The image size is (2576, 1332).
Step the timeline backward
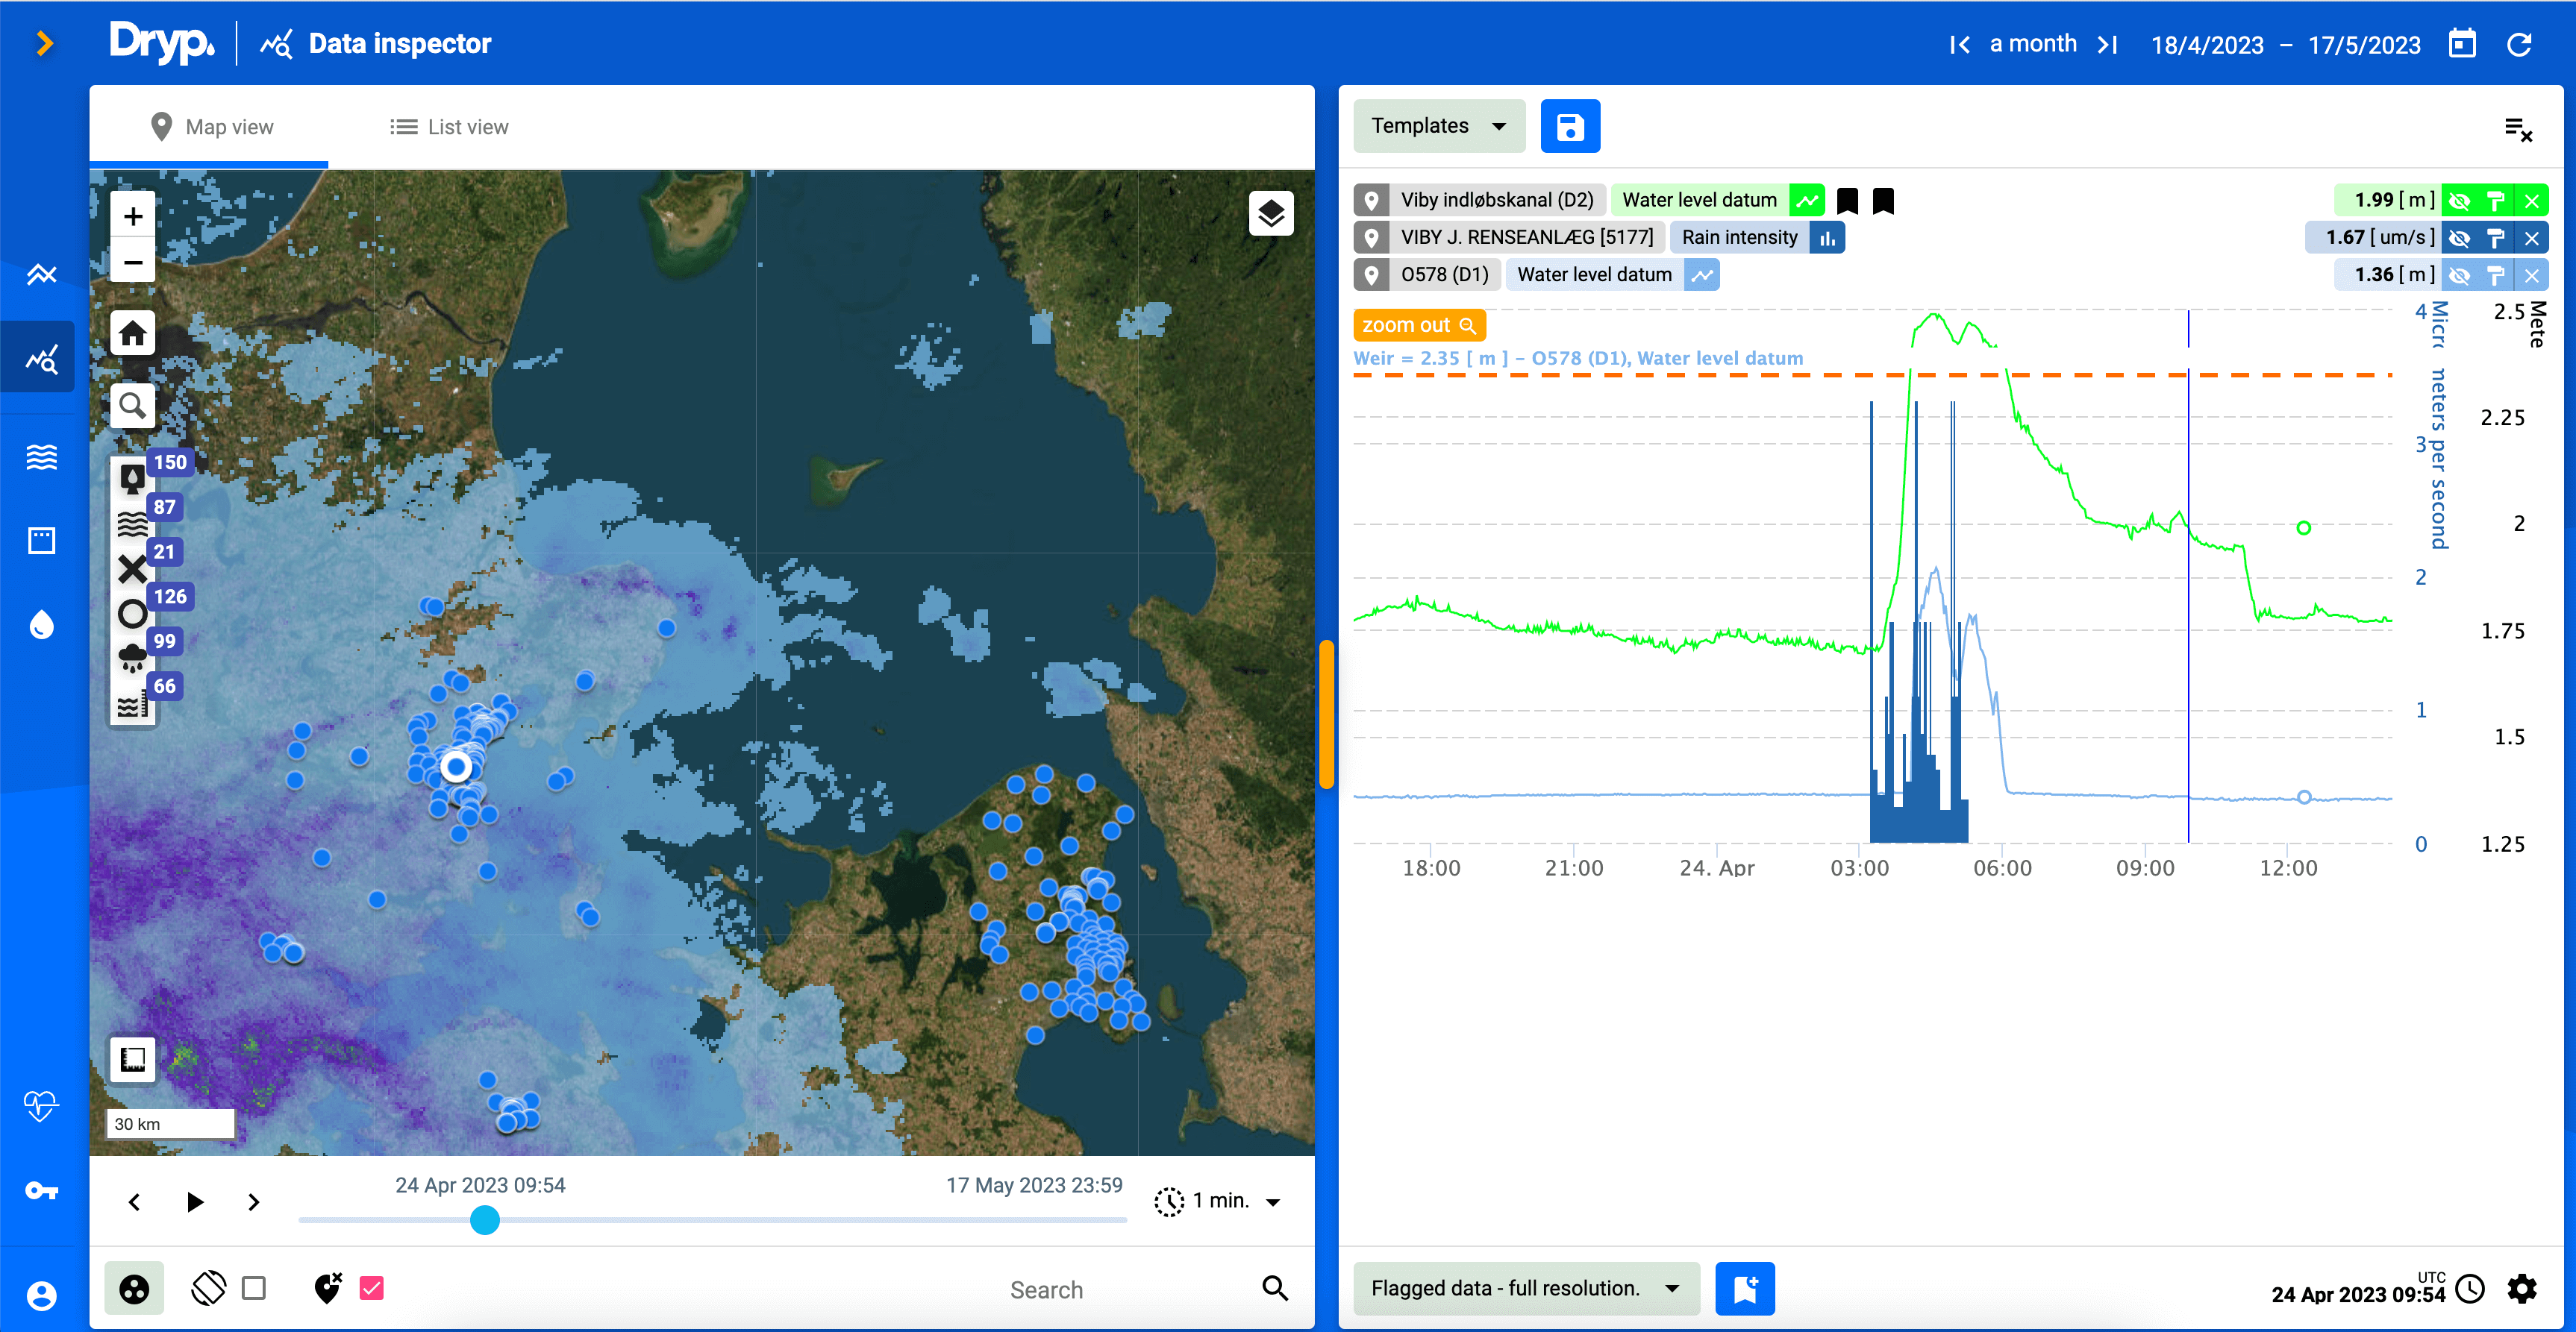(135, 1201)
